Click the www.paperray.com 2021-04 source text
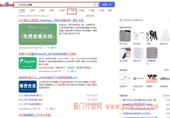This screenshot has height=118, width=170. 30,48
